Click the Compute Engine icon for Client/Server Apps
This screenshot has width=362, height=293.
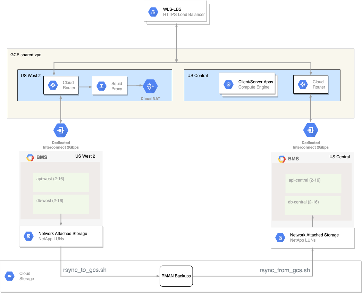pos(228,84)
